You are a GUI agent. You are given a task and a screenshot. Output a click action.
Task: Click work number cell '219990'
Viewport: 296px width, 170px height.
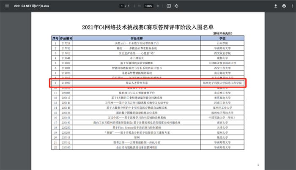pyautogui.click(x=66, y=83)
